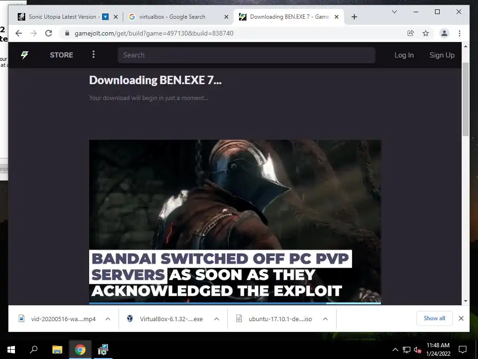Close the Sonic Utopia tab

(x=116, y=17)
